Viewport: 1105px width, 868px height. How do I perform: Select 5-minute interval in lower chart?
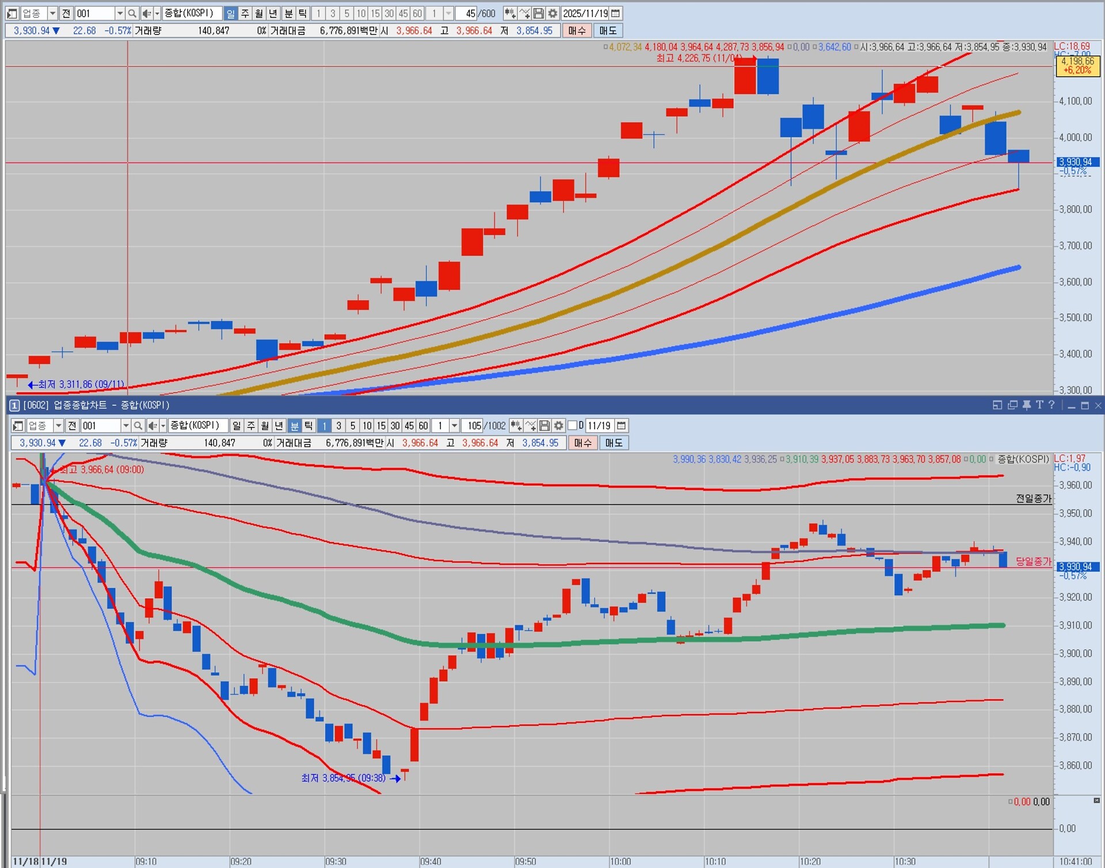click(353, 425)
